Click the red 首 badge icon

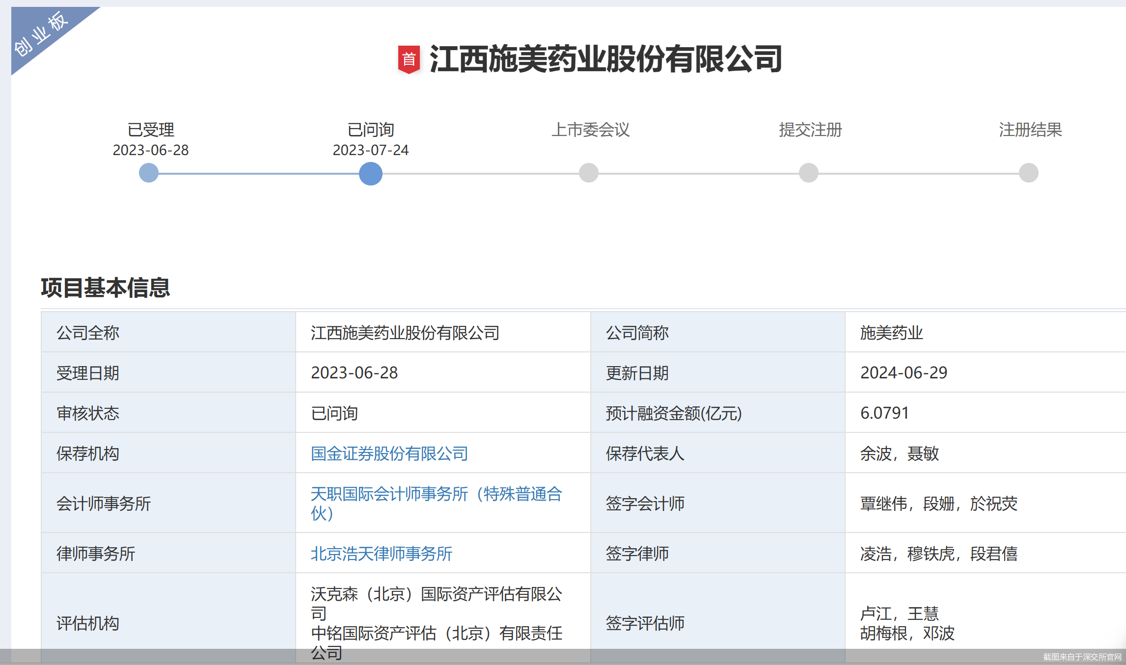click(409, 59)
